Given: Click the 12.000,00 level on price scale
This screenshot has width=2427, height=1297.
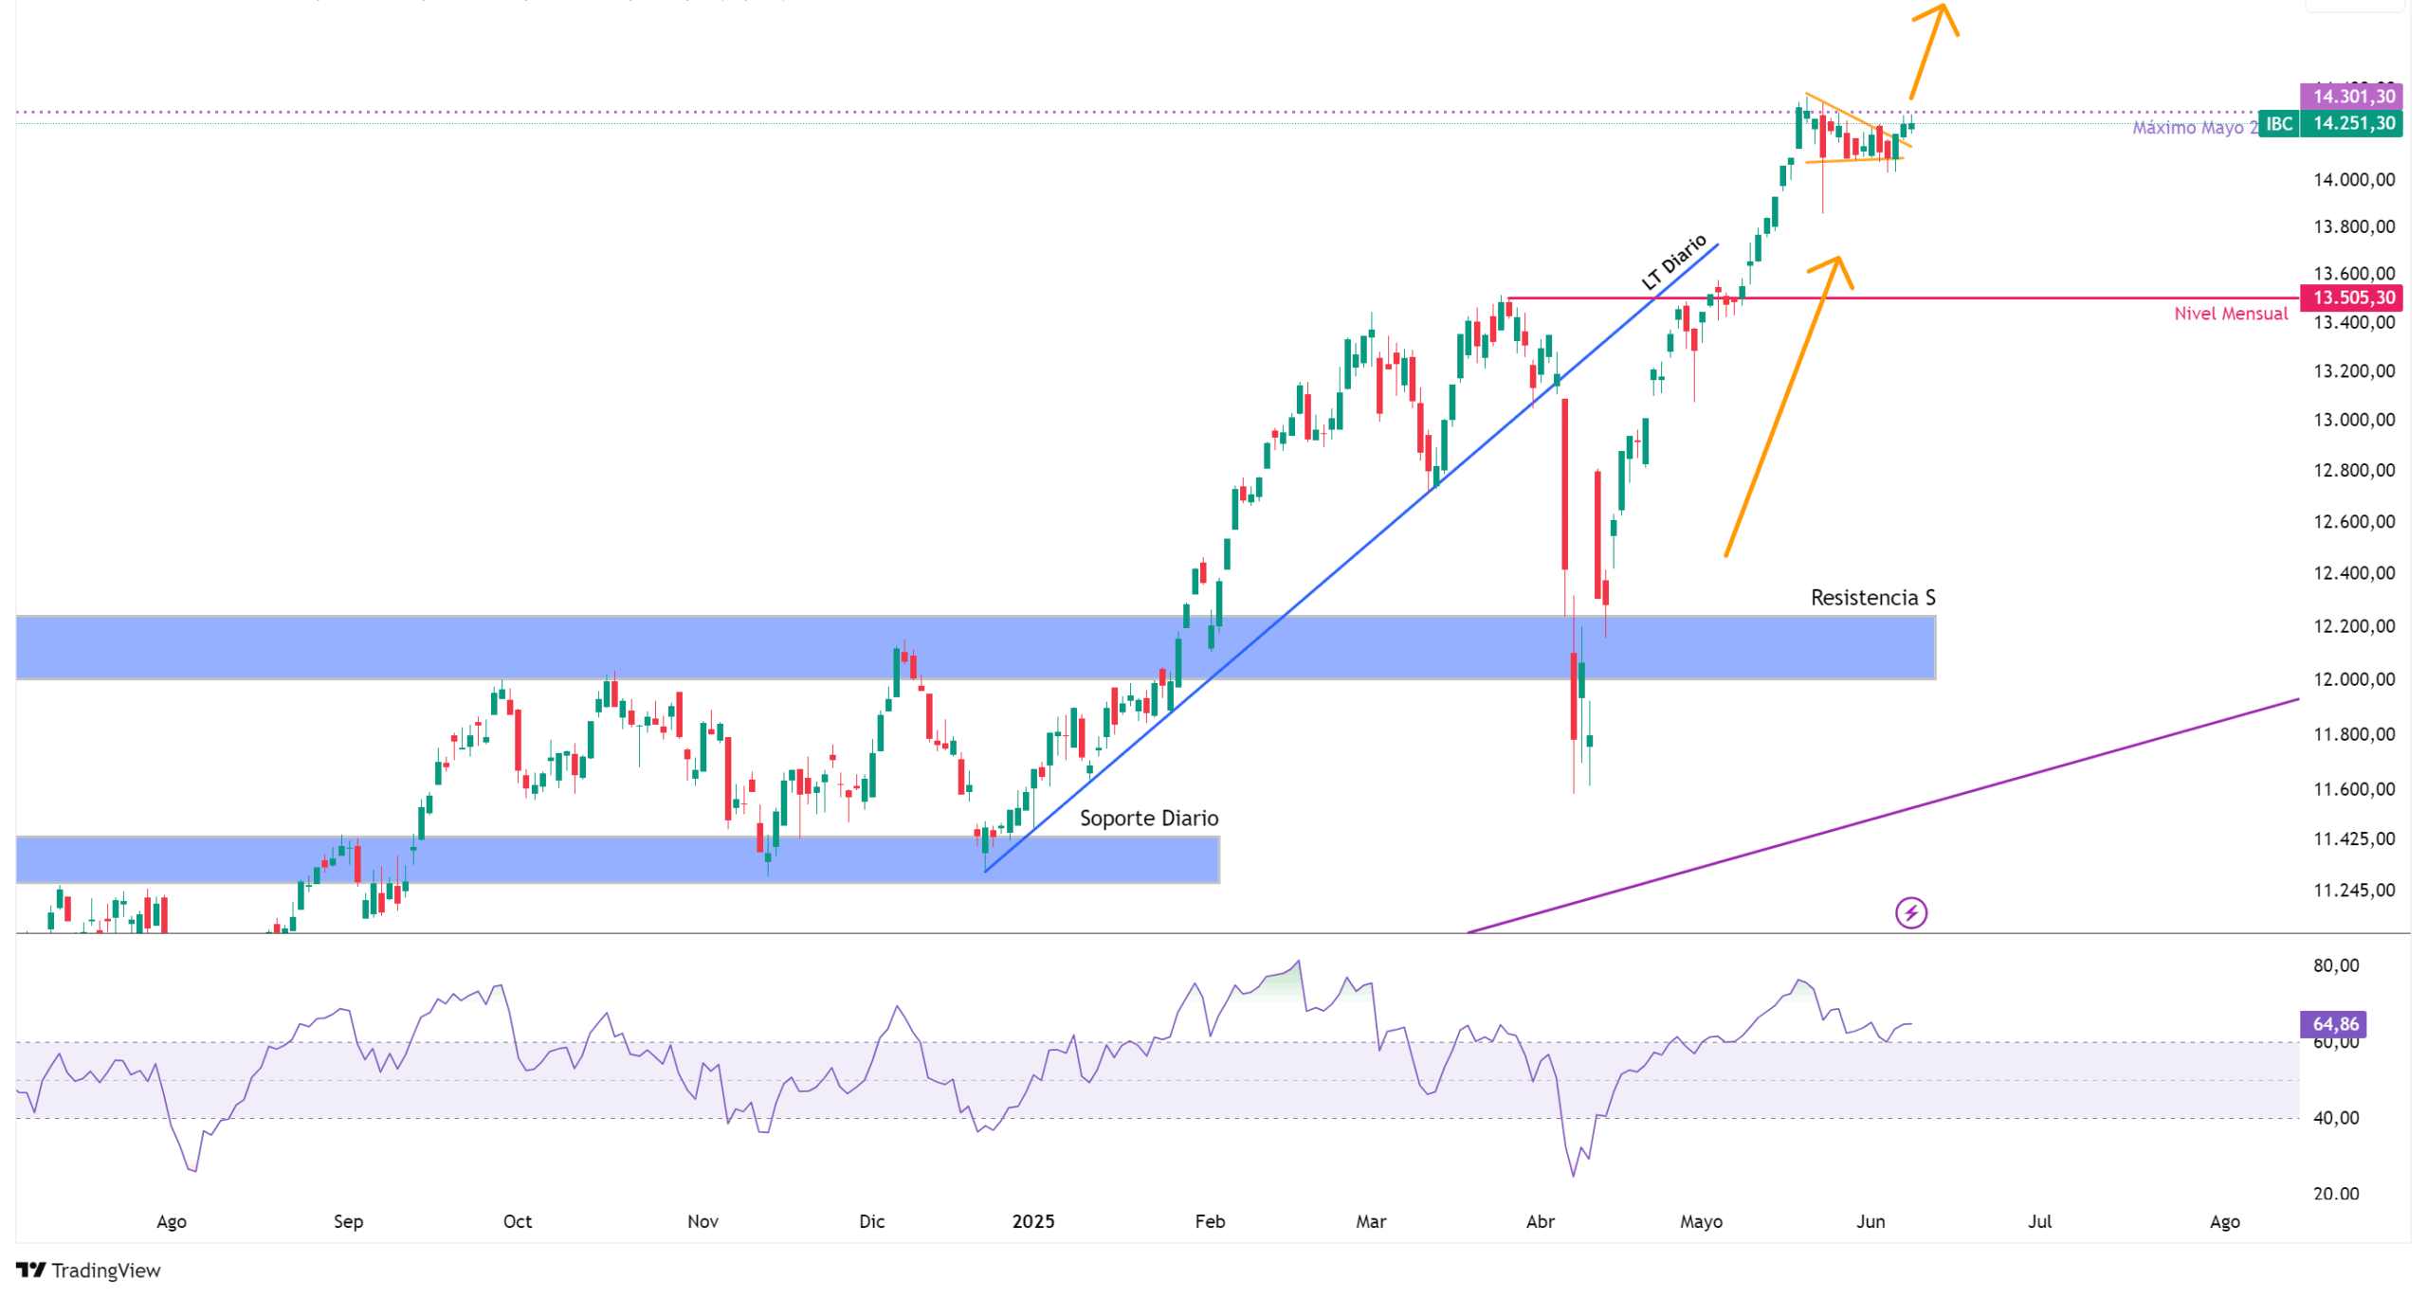Looking at the screenshot, I should coord(2353,680).
